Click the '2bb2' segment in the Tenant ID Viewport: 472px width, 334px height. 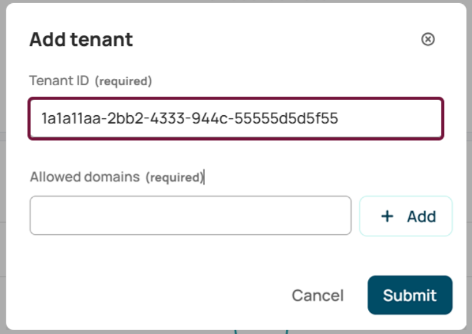(125, 118)
